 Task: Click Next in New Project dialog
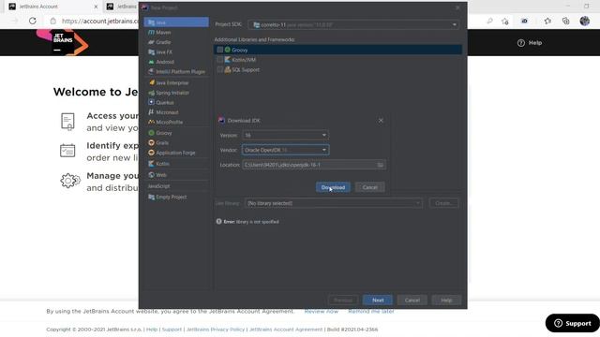(x=378, y=300)
